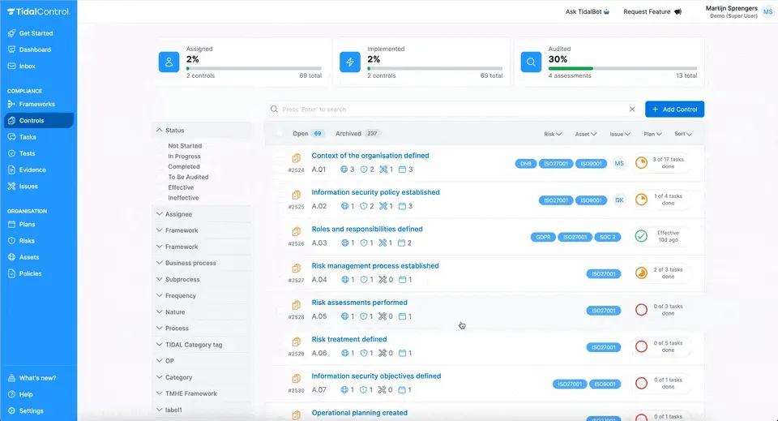Switch to the Archived tab
The image size is (778, 421).
tap(357, 134)
